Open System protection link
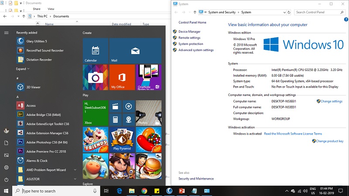The height and width of the screenshot is (196, 349). click(x=191, y=44)
